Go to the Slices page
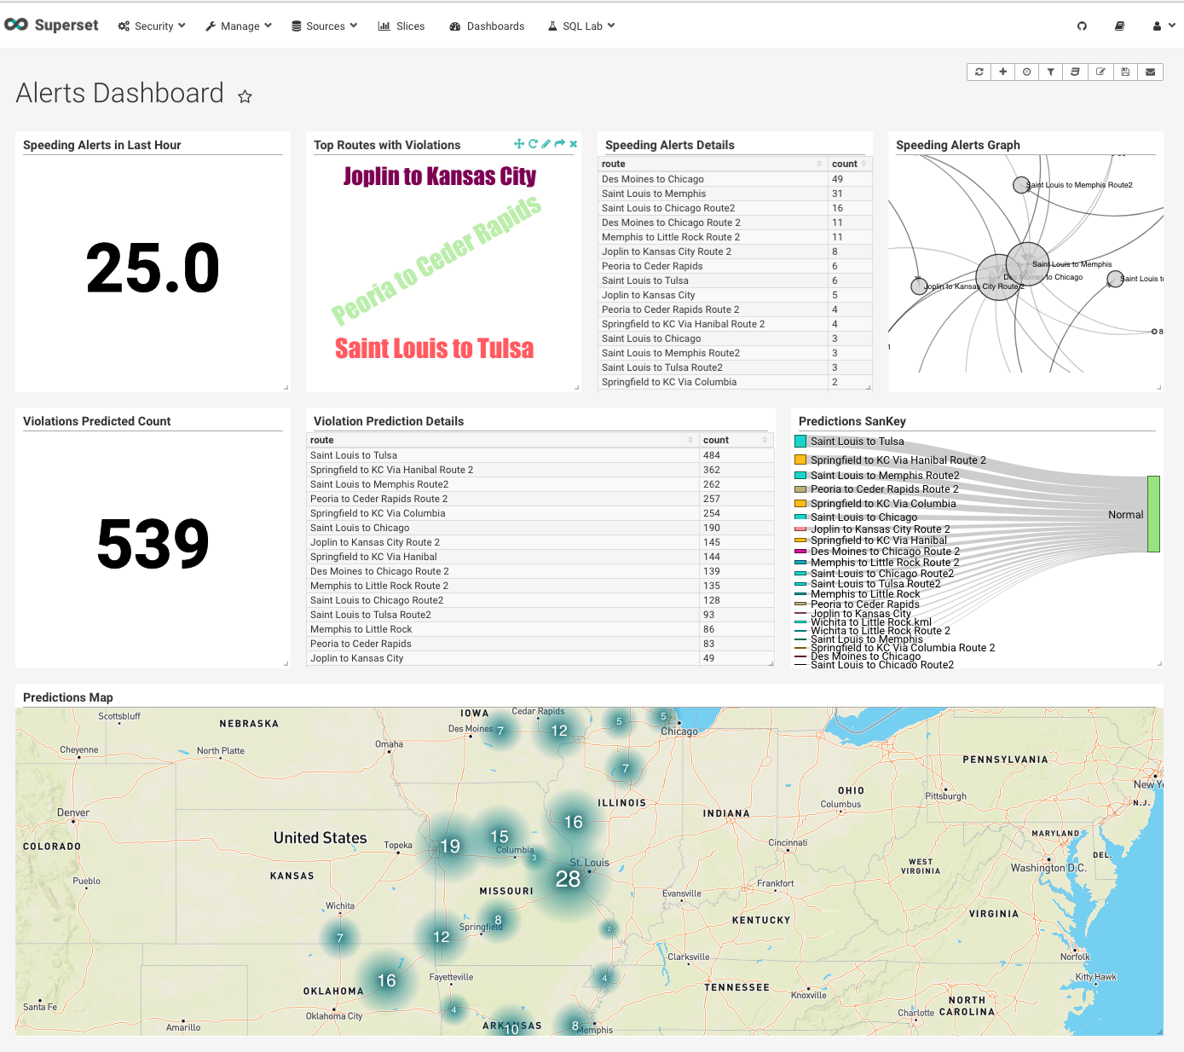1184x1052 pixels. point(401,26)
